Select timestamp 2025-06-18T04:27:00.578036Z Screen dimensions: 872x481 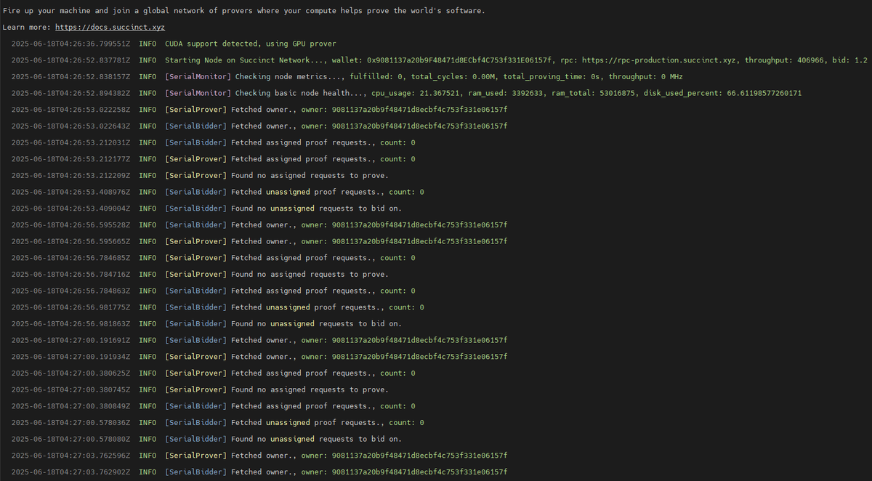(70, 422)
